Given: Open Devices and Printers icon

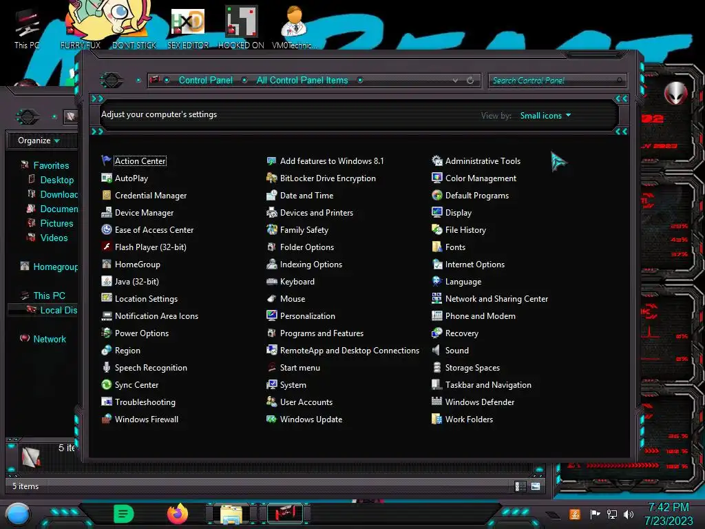Looking at the screenshot, I should [x=271, y=212].
